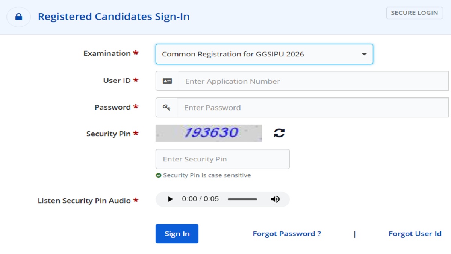The width and height of the screenshot is (451, 254).
Task: Open the Examination dropdown
Action: pyautogui.click(x=259, y=54)
